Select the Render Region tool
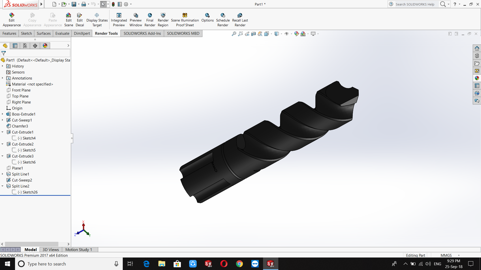481x270 pixels. pyautogui.click(x=163, y=20)
